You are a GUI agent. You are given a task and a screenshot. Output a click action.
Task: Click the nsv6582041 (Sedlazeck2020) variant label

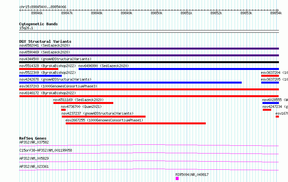coord(45,45)
